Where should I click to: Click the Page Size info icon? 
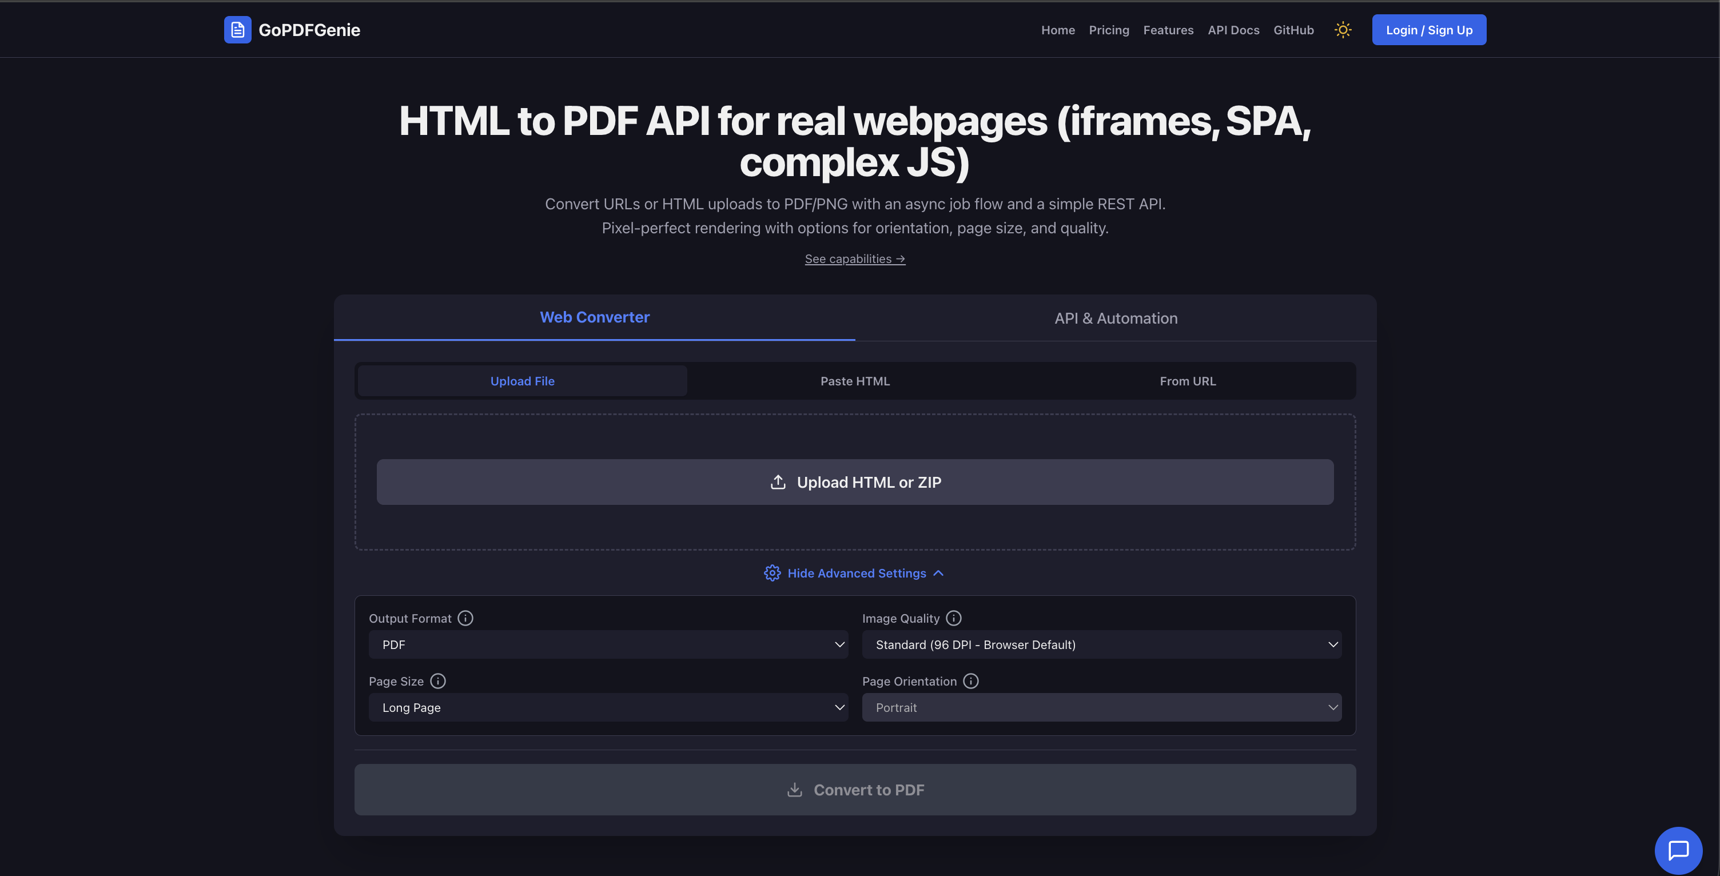438,681
